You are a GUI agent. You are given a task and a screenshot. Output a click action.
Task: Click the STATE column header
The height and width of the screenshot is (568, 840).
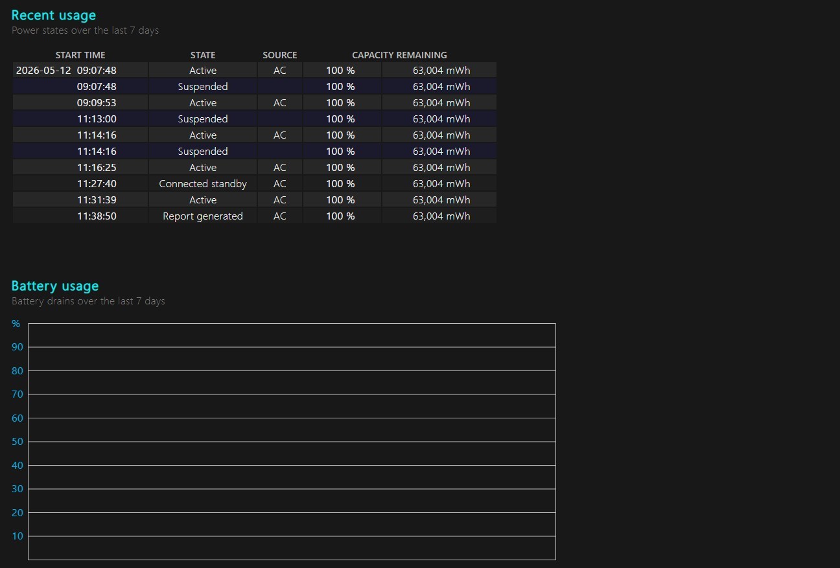pyautogui.click(x=203, y=55)
